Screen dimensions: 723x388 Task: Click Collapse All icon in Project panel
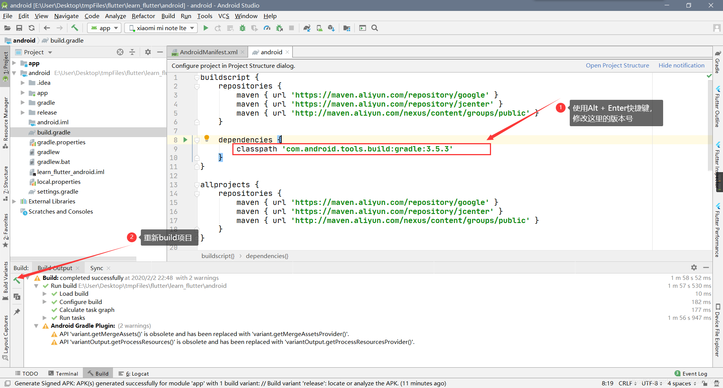[132, 52]
